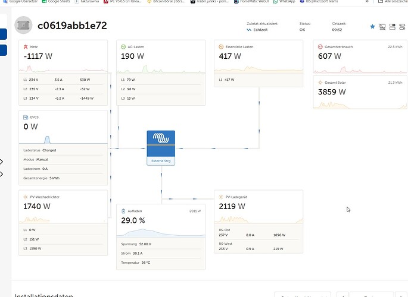Click the AC-Lasten value 190 W
Image resolution: width=408 pixels, height=297 pixels.
click(132, 56)
